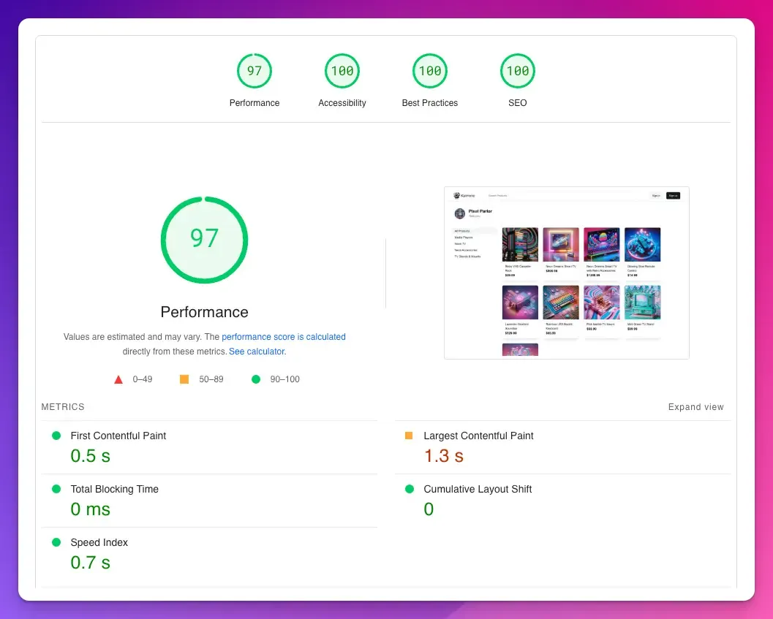
Task: Select the Accessibility category label
Action: point(342,103)
